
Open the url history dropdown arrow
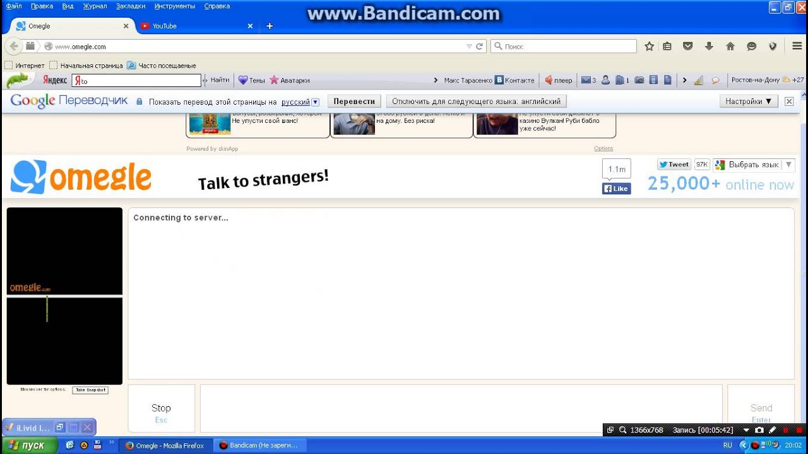click(468, 46)
